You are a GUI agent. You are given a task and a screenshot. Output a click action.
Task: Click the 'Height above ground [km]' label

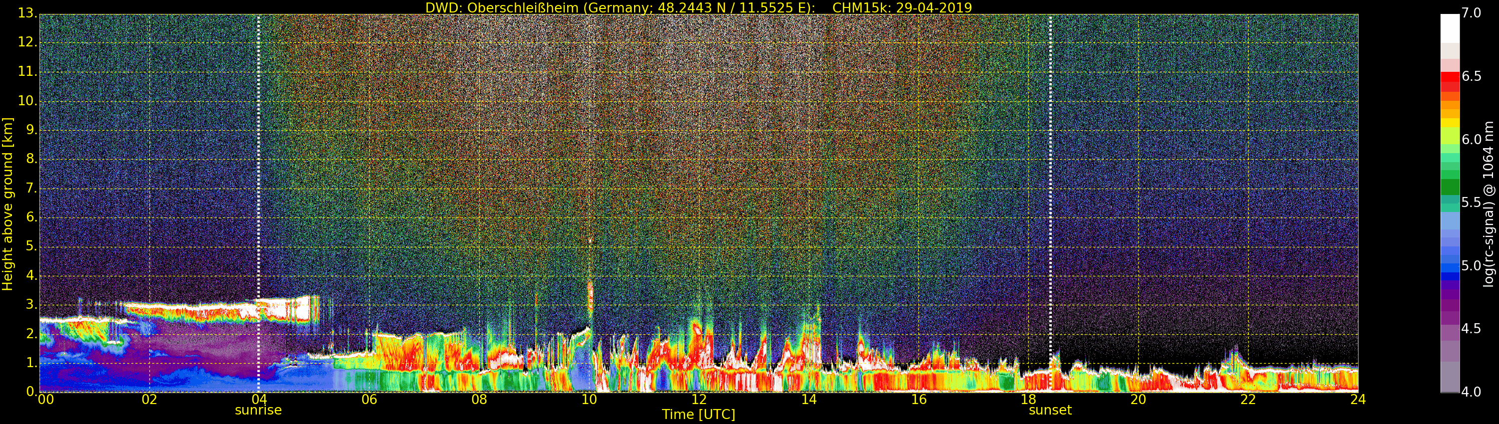pyautogui.click(x=7, y=204)
